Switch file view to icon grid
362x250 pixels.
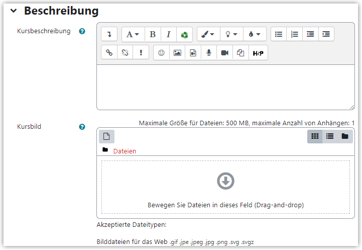point(315,136)
